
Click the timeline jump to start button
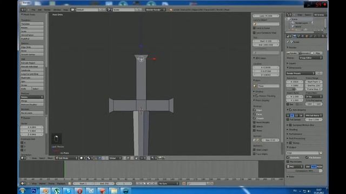(x=137, y=183)
